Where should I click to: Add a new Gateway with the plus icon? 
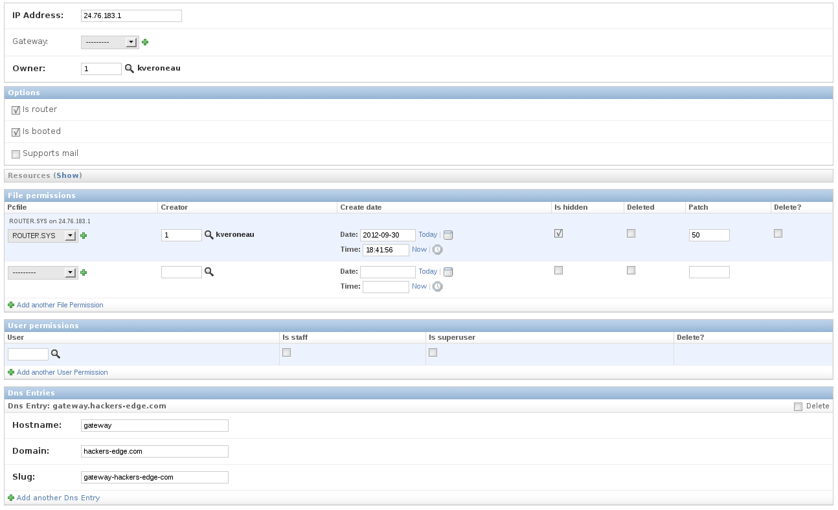145,42
